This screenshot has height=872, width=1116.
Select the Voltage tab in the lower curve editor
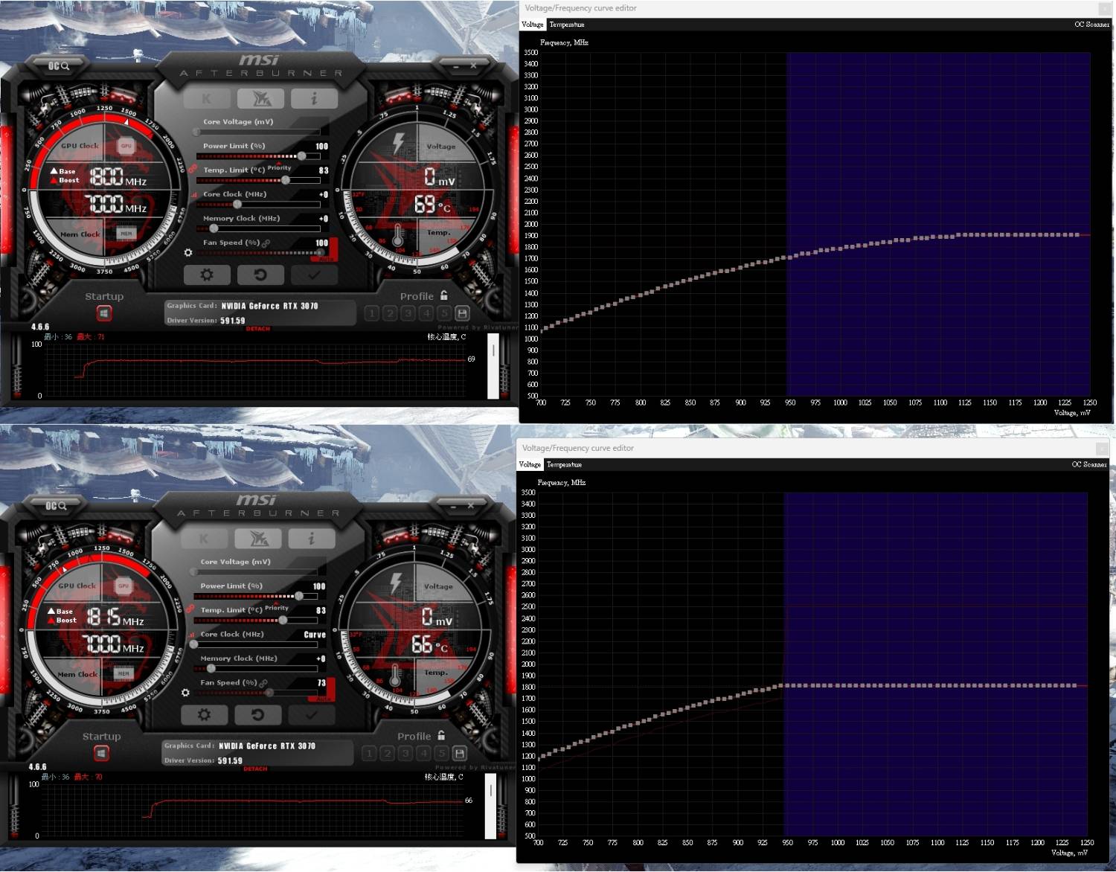tap(530, 464)
